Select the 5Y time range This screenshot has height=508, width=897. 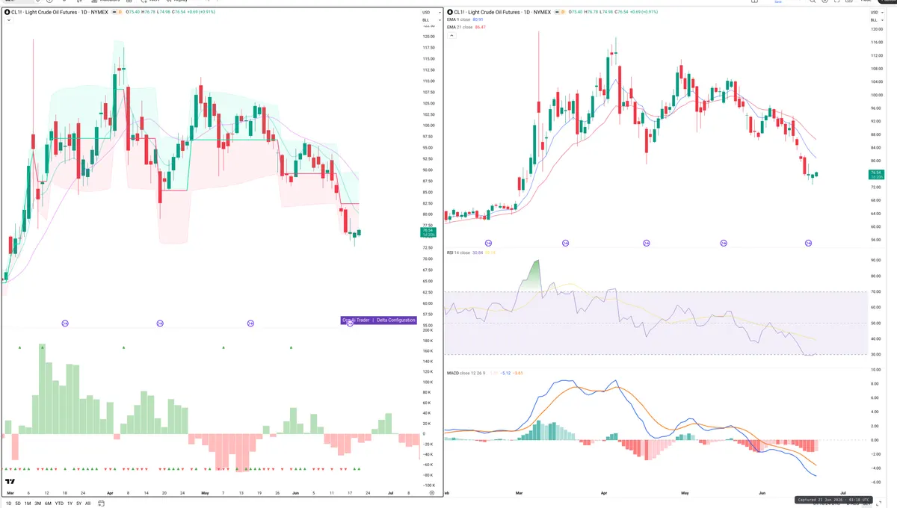tap(78, 504)
